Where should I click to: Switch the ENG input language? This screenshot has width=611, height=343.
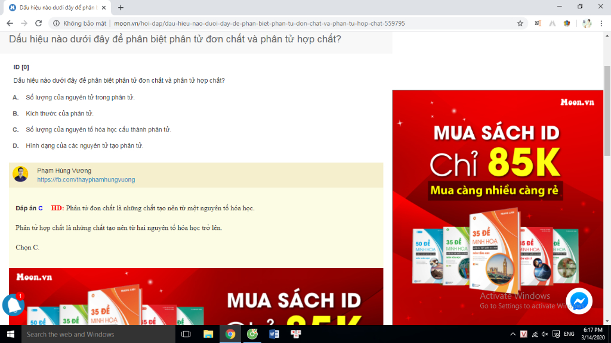(569, 334)
